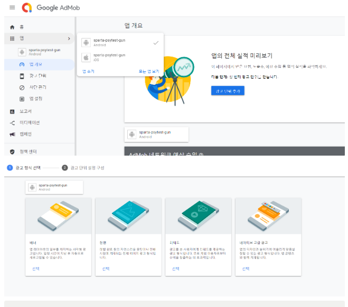348x307 pixels.
Task: Click the Android robot icon in the popup
Action: (86, 43)
